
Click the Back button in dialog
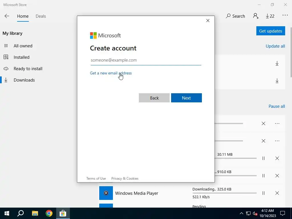[154, 98]
